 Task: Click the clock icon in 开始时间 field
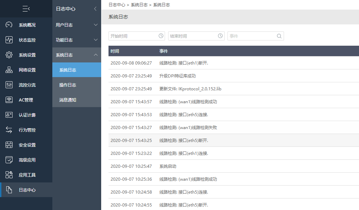pyautogui.click(x=161, y=36)
